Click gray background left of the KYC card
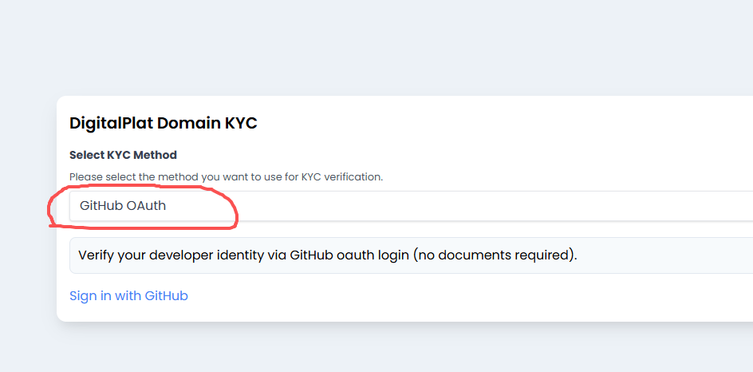This screenshot has height=372, width=753. 28,208
